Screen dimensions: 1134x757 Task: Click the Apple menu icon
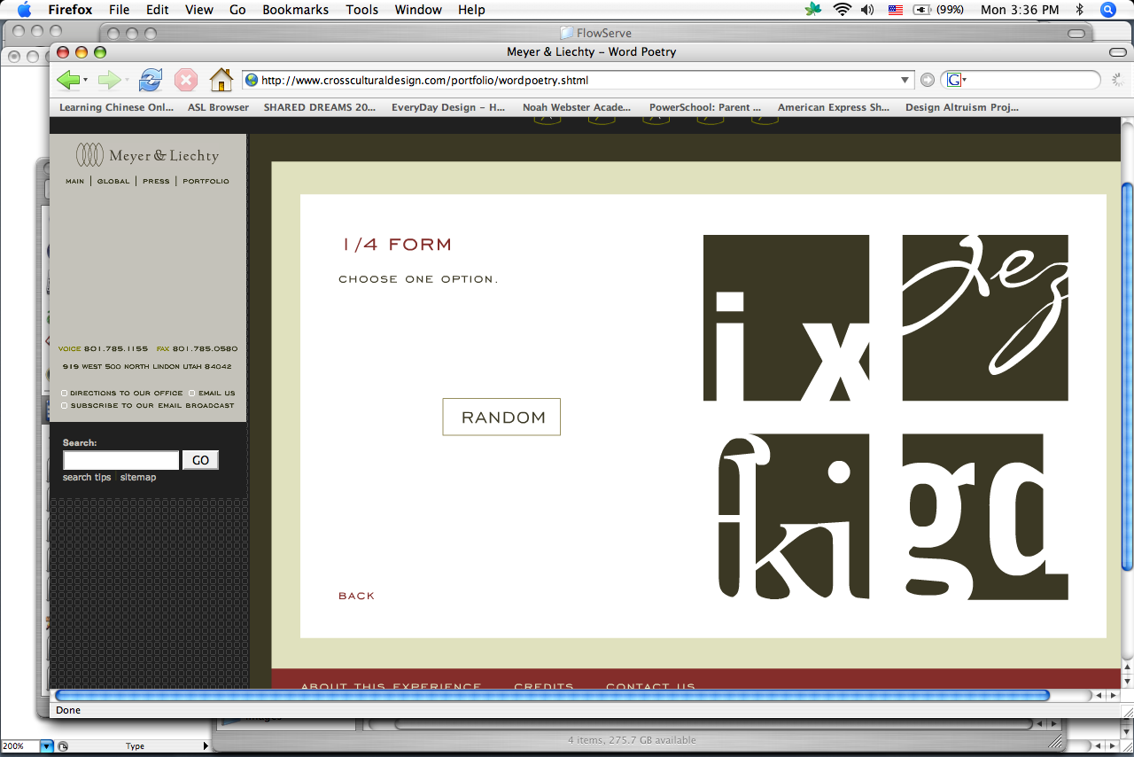24,10
